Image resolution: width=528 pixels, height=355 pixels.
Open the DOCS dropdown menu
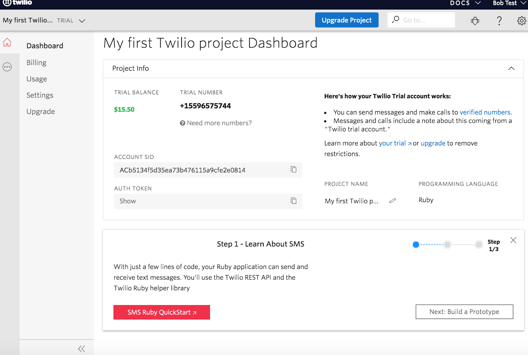pos(465,3)
